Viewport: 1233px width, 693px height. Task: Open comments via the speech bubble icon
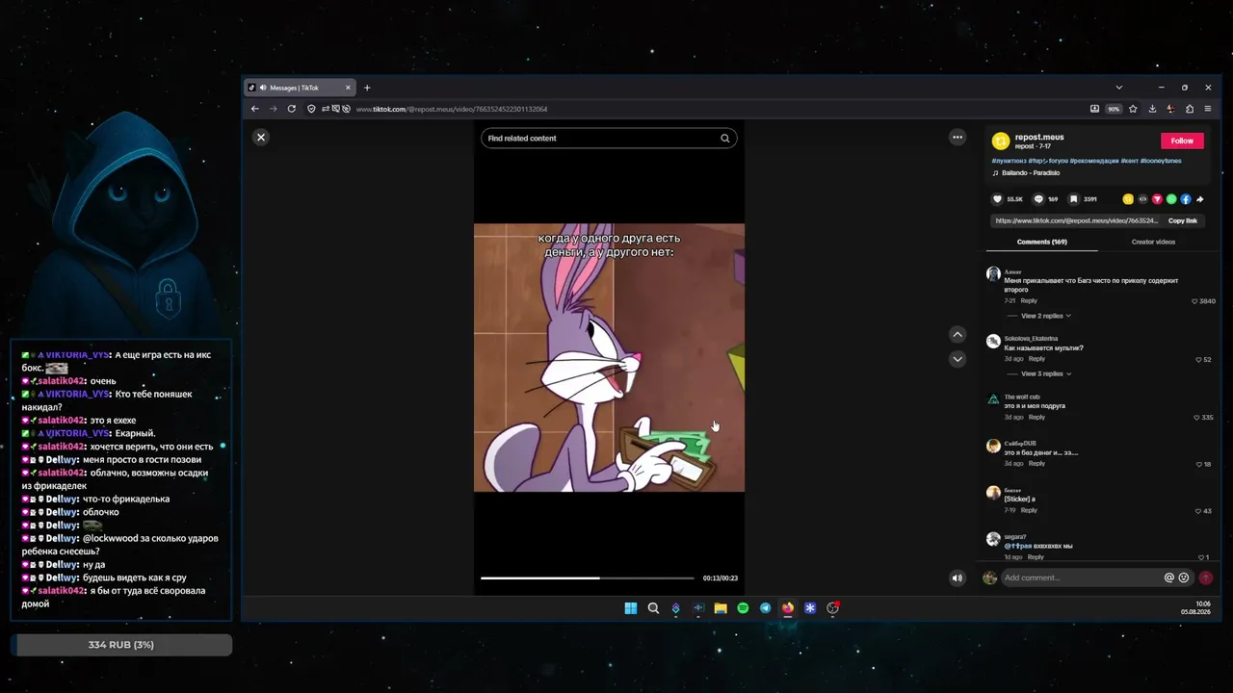tap(1038, 199)
